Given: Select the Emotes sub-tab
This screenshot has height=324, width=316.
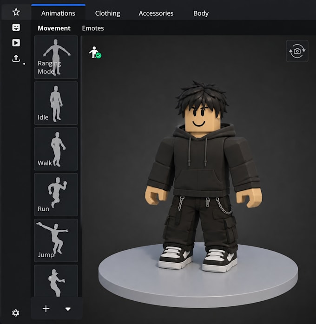Looking at the screenshot, I should 93,28.
